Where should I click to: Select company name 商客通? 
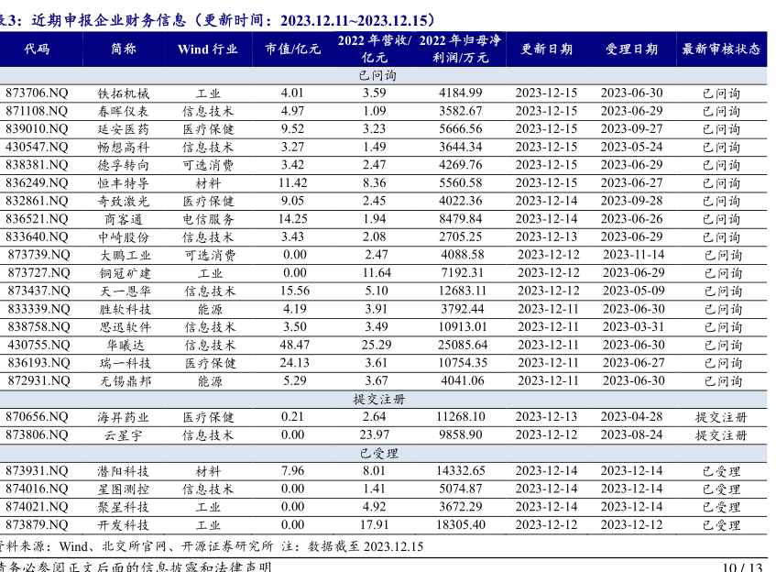124,219
